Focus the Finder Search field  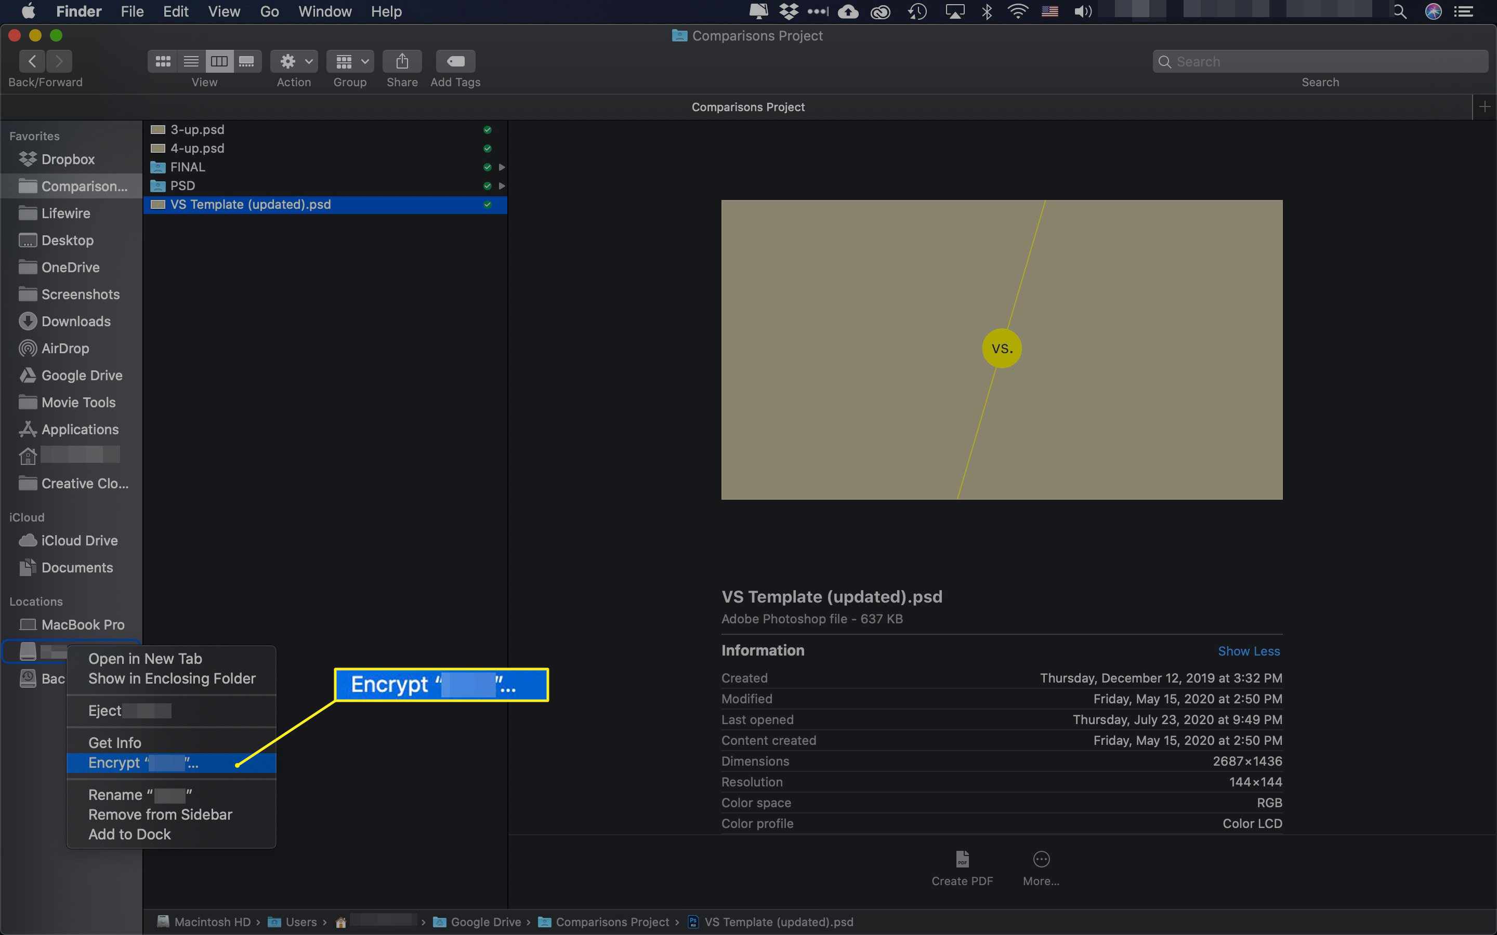1320,61
